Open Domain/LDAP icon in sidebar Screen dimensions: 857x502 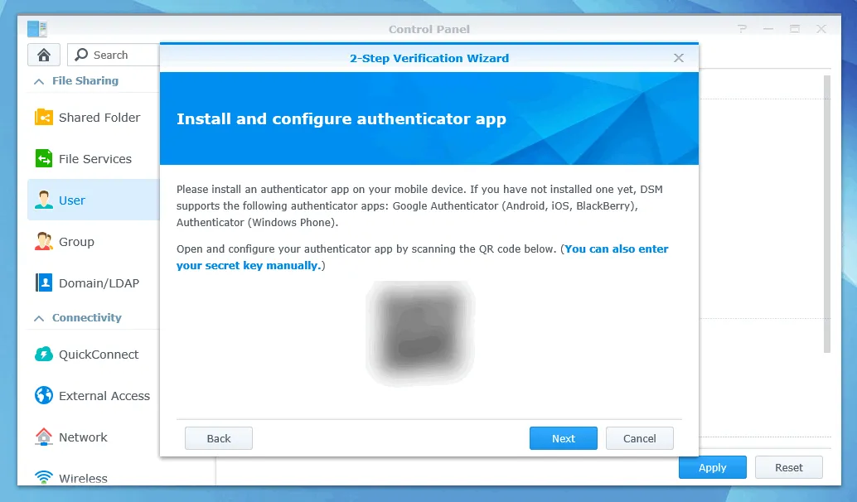tap(44, 283)
